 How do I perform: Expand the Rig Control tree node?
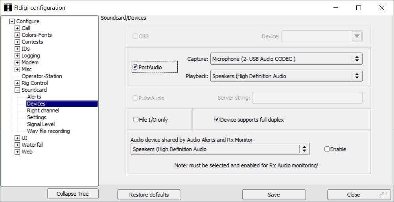pyautogui.click(x=17, y=83)
